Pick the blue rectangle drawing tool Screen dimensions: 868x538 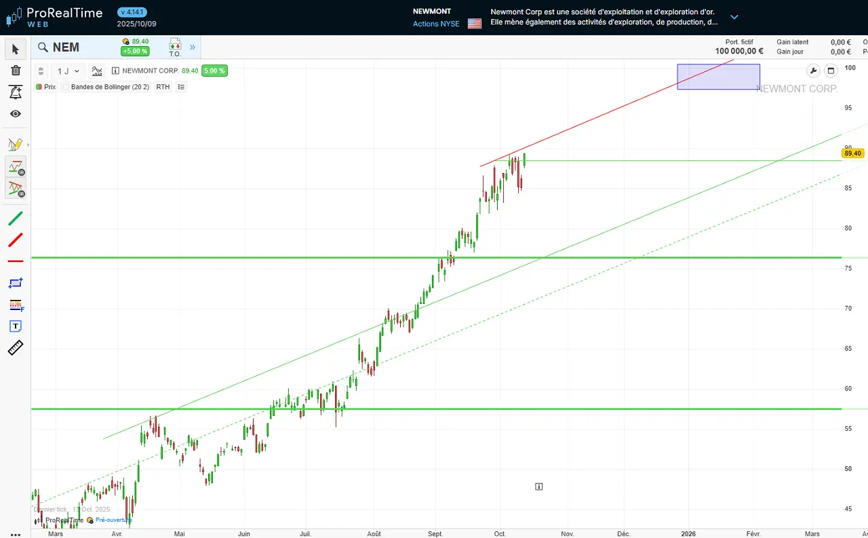[x=16, y=283]
